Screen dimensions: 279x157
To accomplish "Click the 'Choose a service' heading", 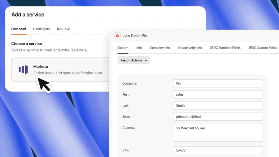I will coord(27,44).
